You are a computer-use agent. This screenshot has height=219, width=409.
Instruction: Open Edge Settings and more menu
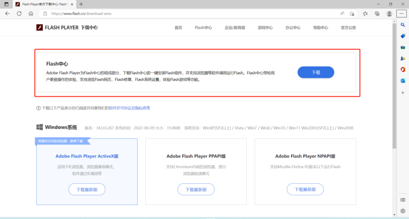pyautogui.click(x=401, y=14)
